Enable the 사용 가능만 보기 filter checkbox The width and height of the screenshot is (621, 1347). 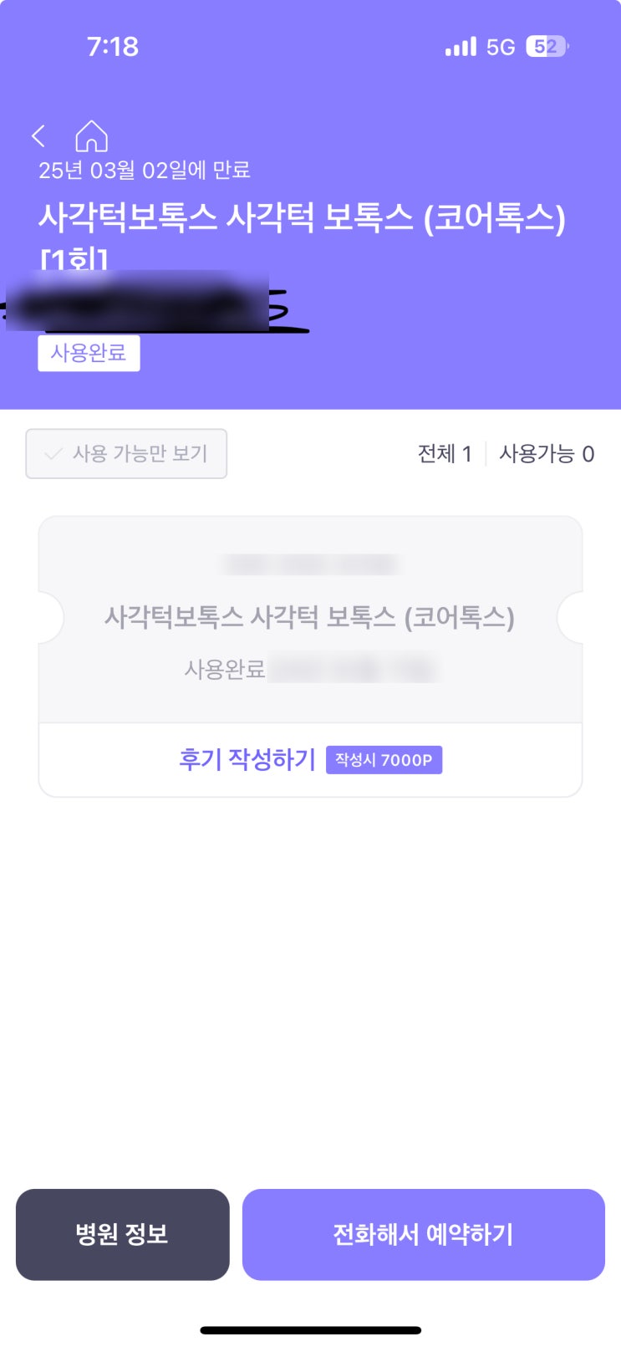pyautogui.click(x=126, y=454)
